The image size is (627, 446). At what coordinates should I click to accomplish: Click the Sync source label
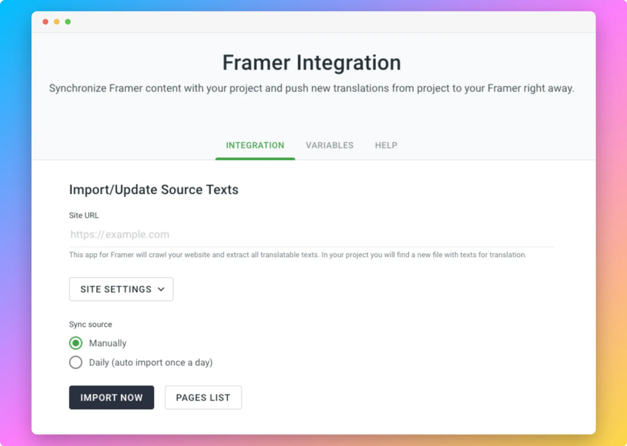pos(90,324)
